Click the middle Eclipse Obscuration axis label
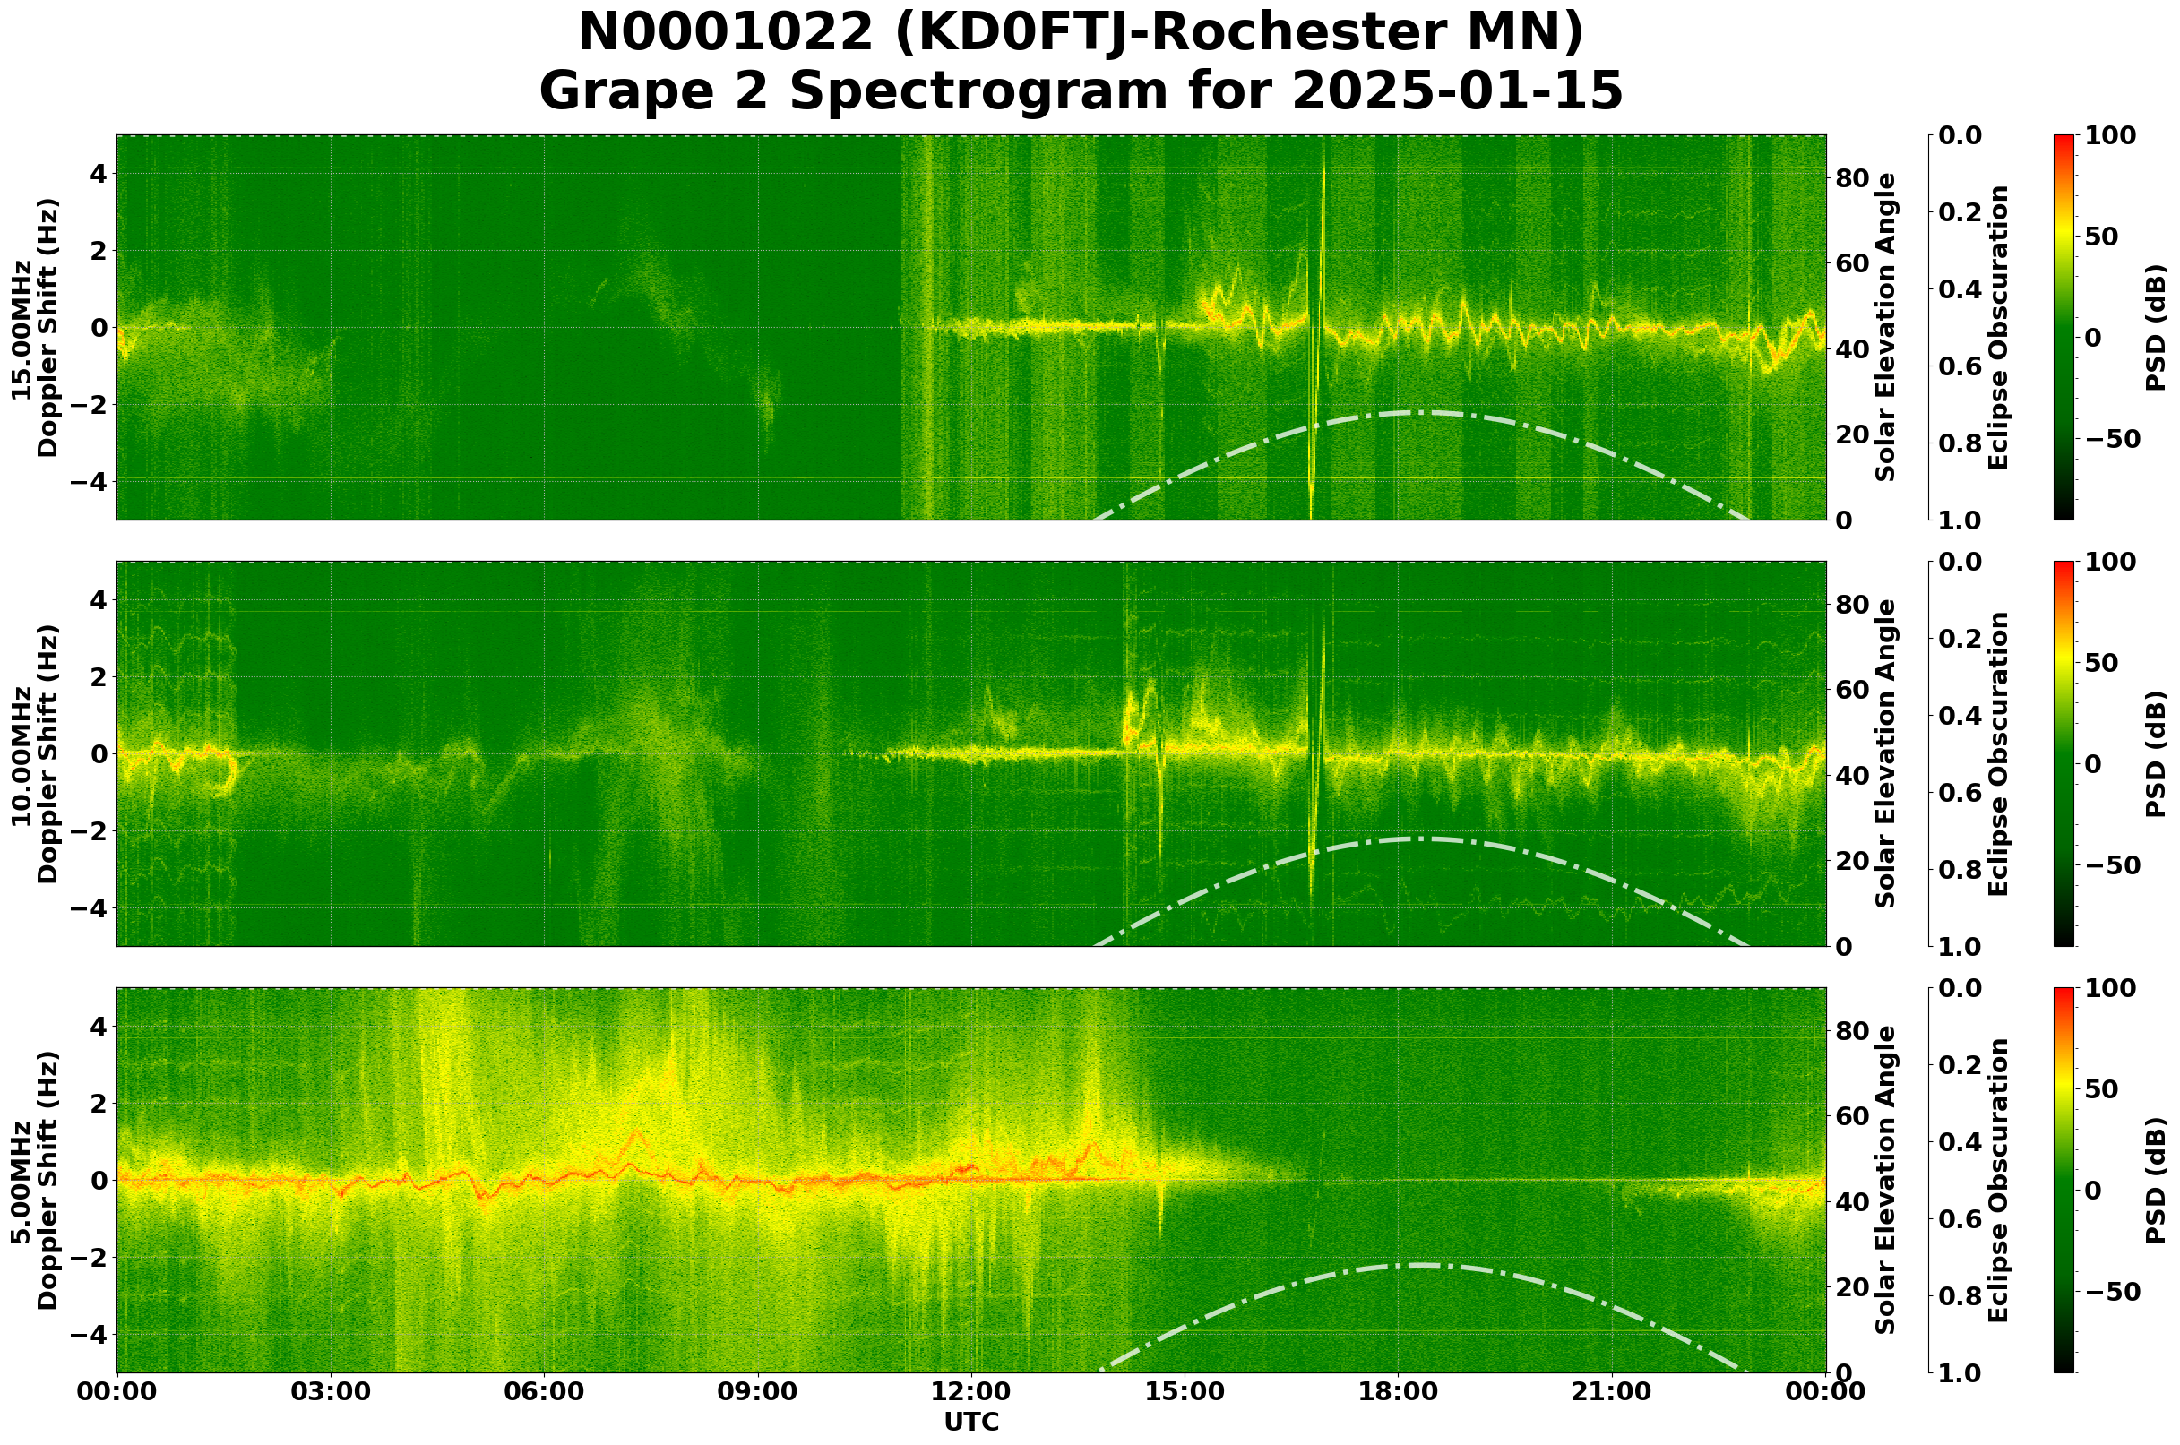Screen dimensions: 2180x1445 (x=1997, y=753)
